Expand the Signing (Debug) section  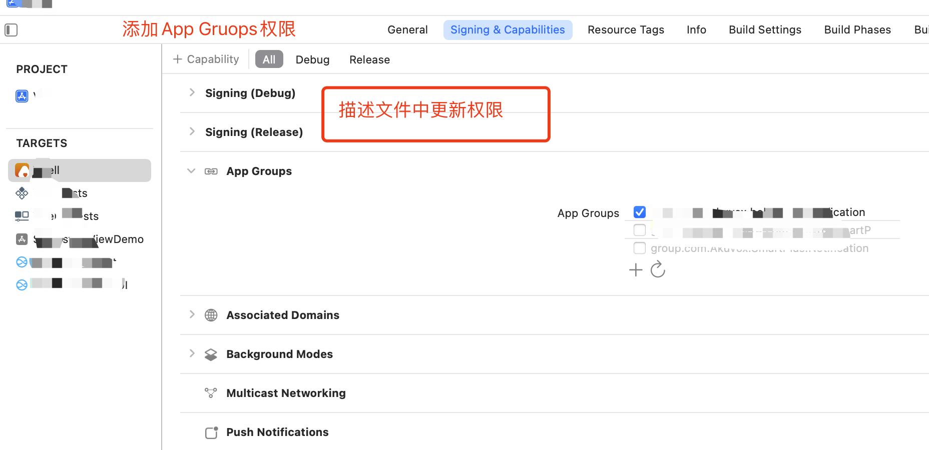point(192,92)
